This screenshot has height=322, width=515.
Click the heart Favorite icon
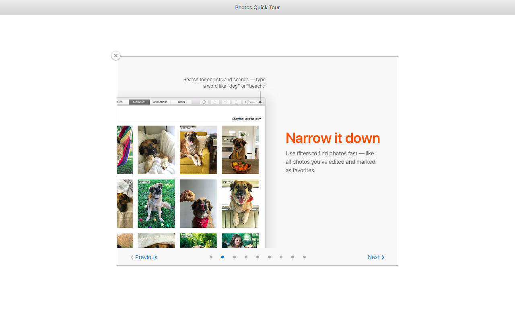tap(226, 102)
